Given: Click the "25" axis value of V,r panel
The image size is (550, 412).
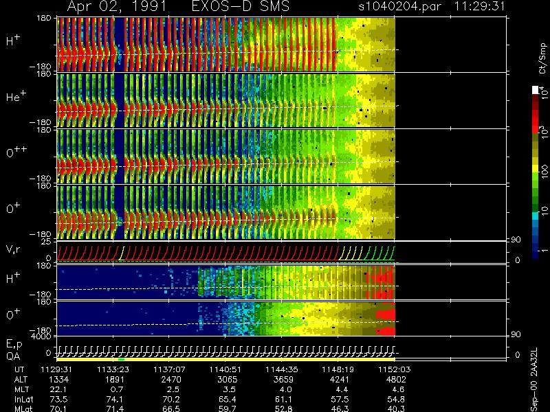Looking at the screenshot, I should (46, 242).
